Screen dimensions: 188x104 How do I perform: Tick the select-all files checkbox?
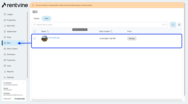click(x=34, y=31)
